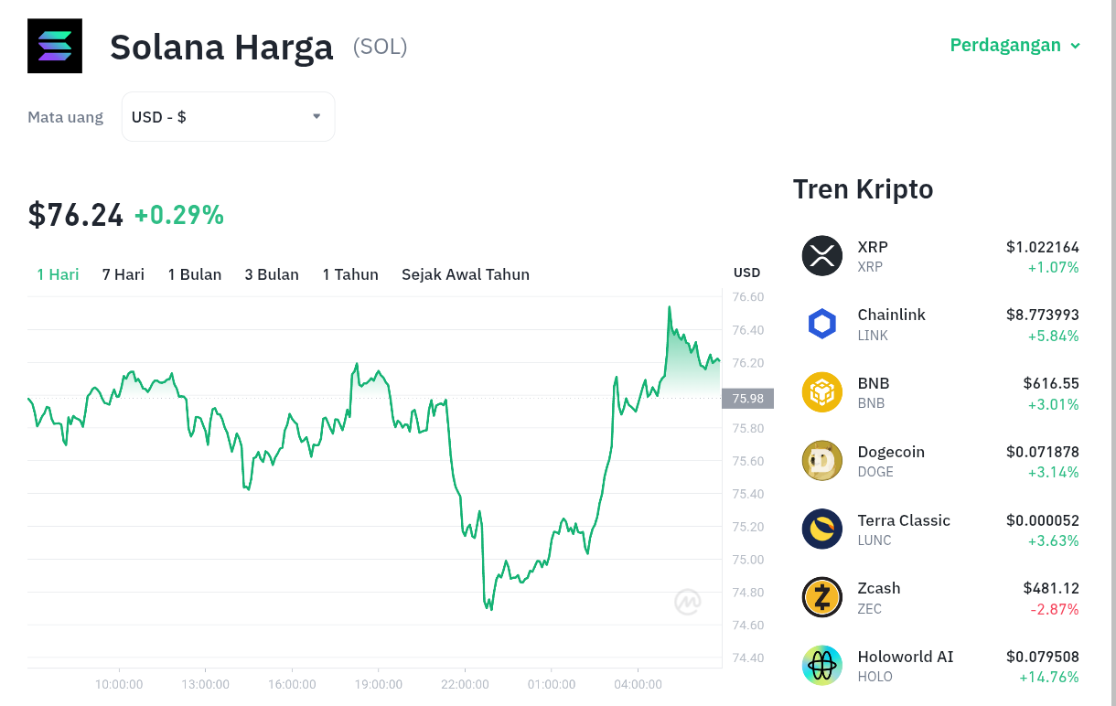Screen dimensions: 1116x706
Task: Click the currency dropdown arrow
Action: pyautogui.click(x=317, y=116)
